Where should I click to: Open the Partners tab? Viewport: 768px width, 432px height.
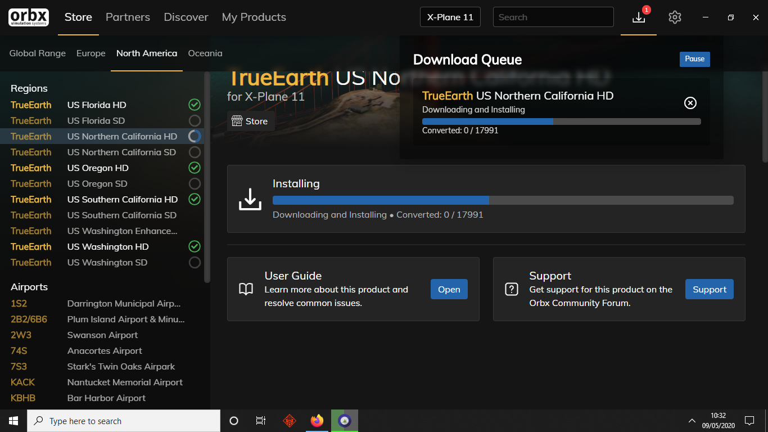coord(128,17)
